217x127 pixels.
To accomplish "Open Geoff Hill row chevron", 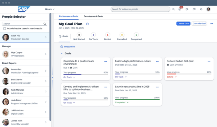I will (46, 37).
